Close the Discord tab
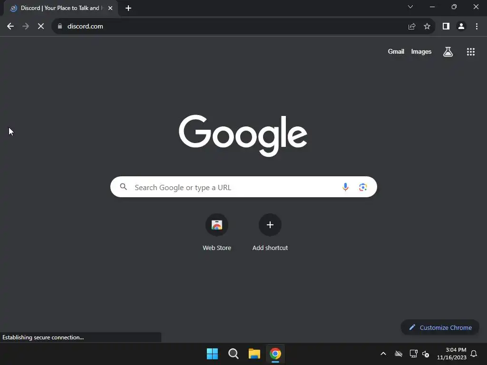 pos(110,8)
